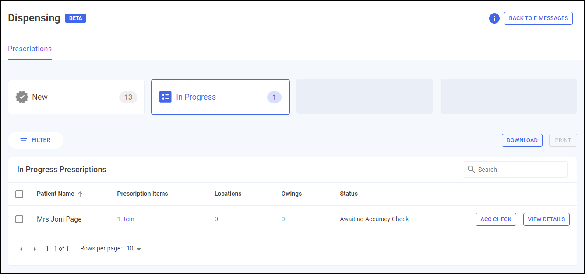Click the In Progress list icon
The image size is (585, 274).
click(x=165, y=97)
